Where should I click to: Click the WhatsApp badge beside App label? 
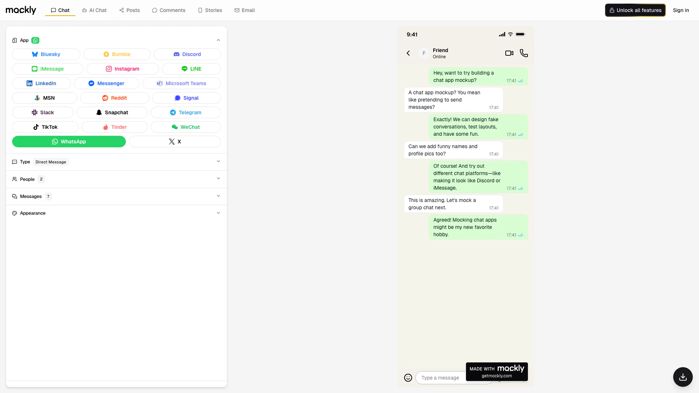coord(35,40)
